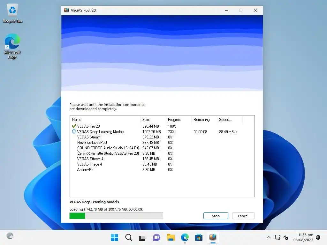Viewport: 327px width, 245px height.
Task: Click the 196.45 MB size cell
Action: (x=151, y=159)
